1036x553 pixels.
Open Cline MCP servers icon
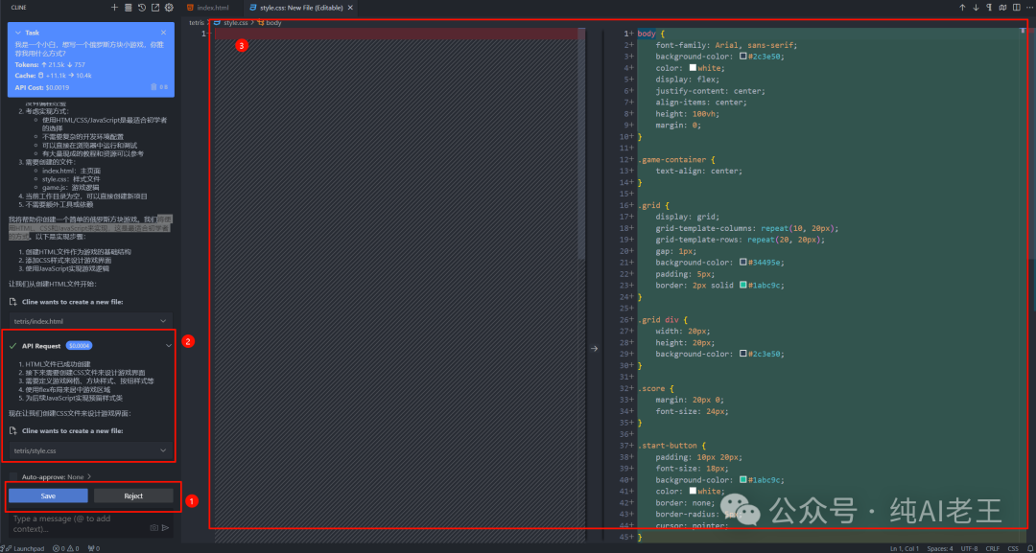(x=129, y=7)
